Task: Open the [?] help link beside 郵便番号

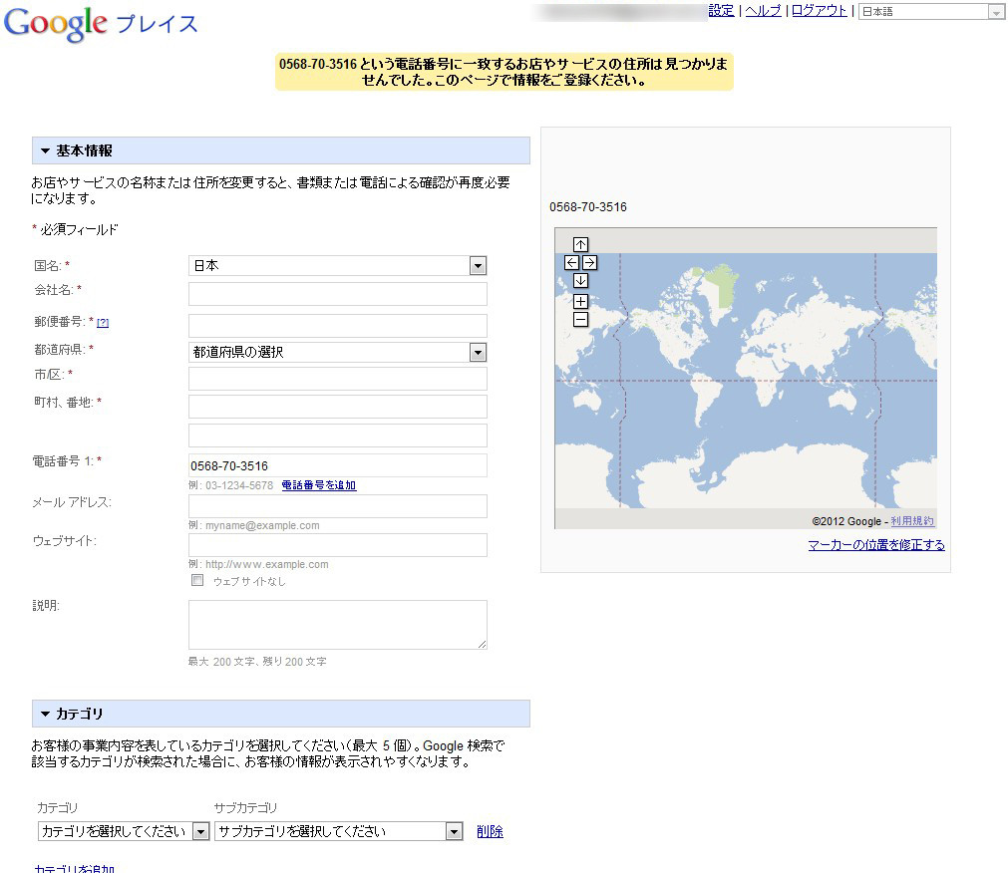Action: [103, 323]
